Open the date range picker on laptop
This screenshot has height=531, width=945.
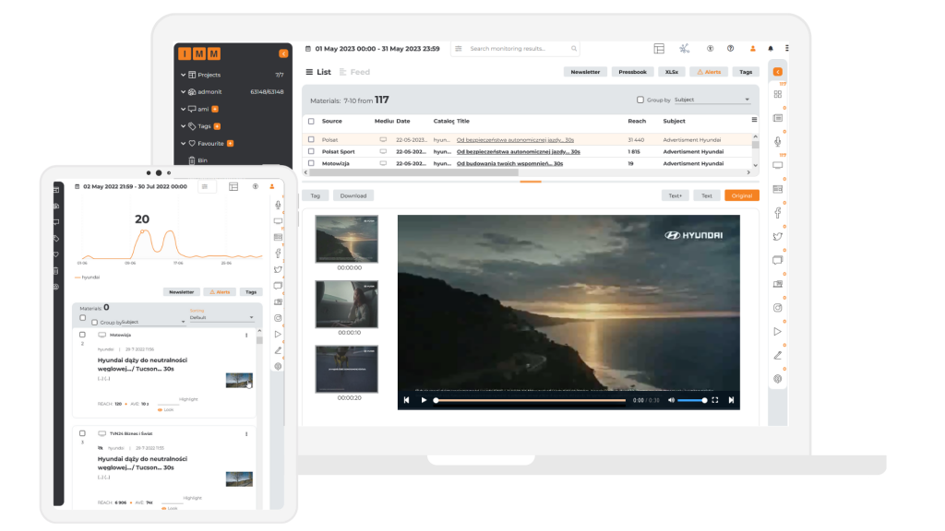[373, 49]
